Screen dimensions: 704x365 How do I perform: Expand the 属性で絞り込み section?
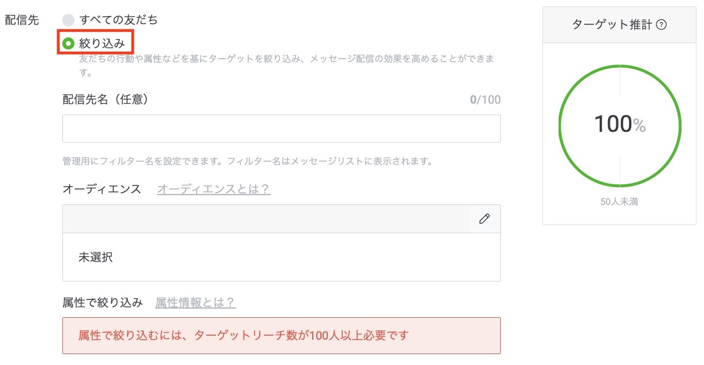(x=100, y=302)
